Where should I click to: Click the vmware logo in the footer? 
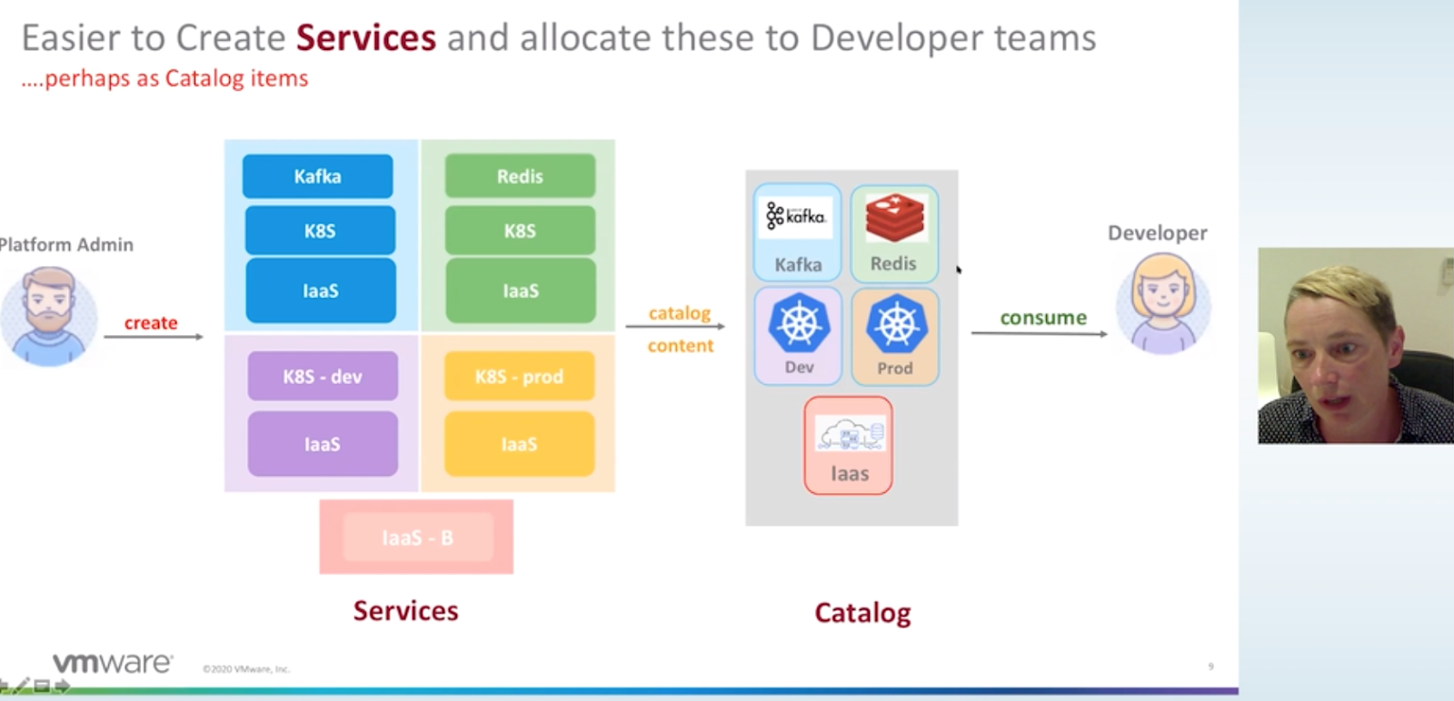[113, 663]
